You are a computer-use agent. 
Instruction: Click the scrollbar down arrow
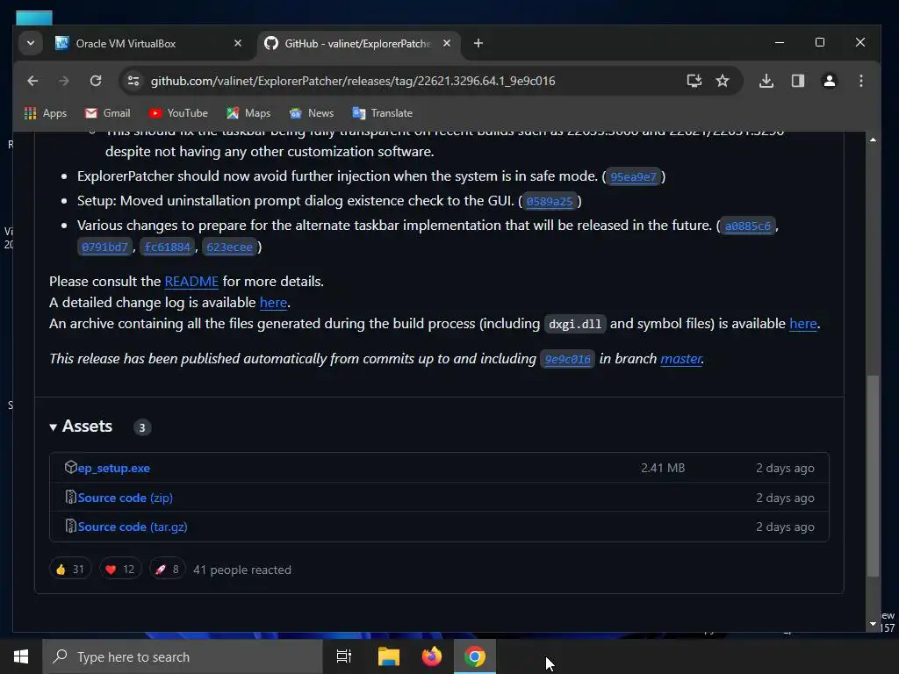coord(873,624)
